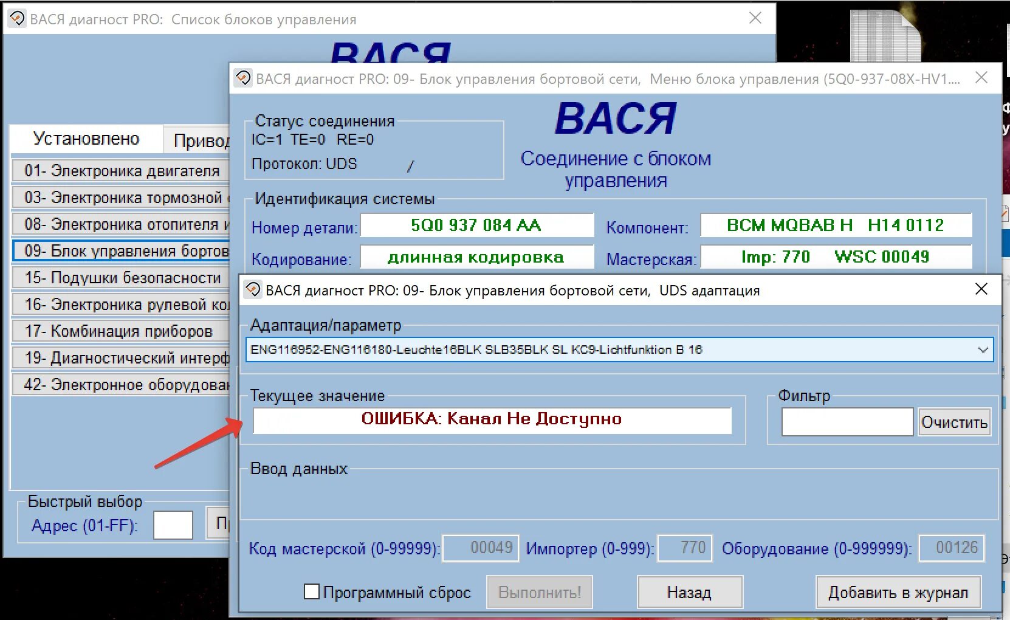Select 01- Электроника двигателя module

click(120, 171)
